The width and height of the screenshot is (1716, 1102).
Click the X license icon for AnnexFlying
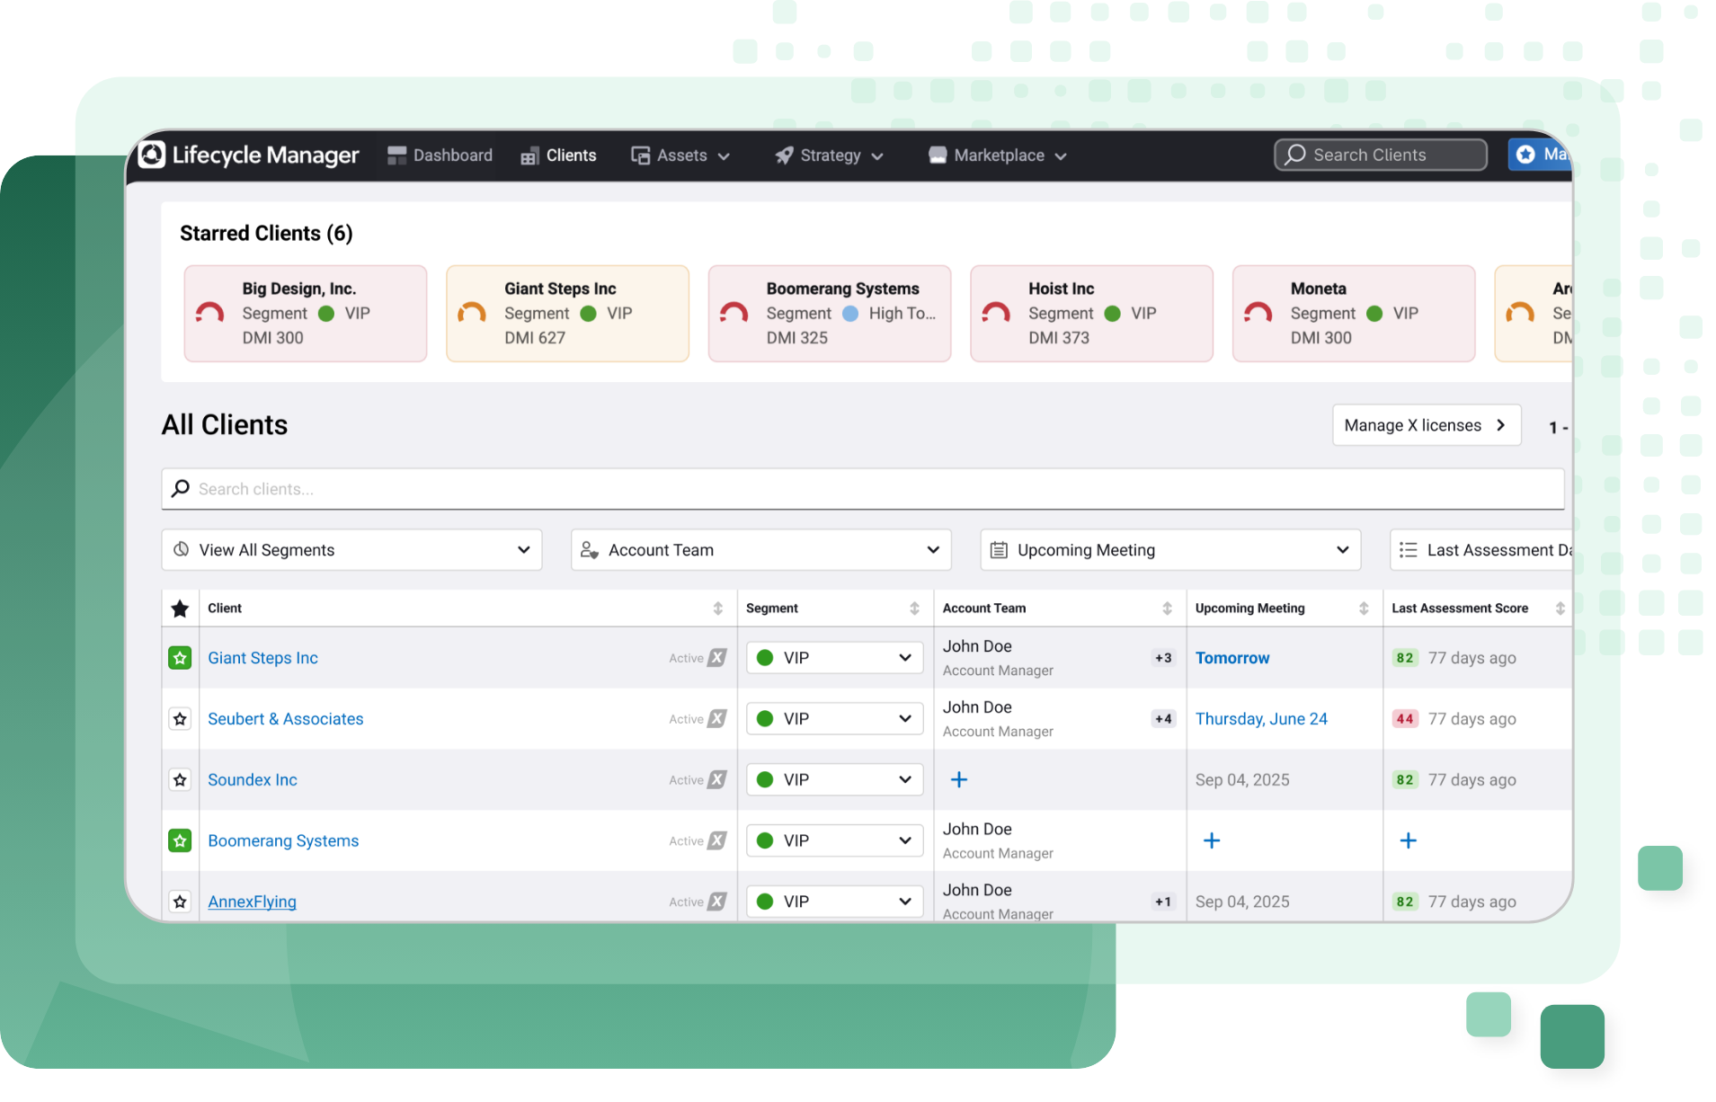point(716,902)
